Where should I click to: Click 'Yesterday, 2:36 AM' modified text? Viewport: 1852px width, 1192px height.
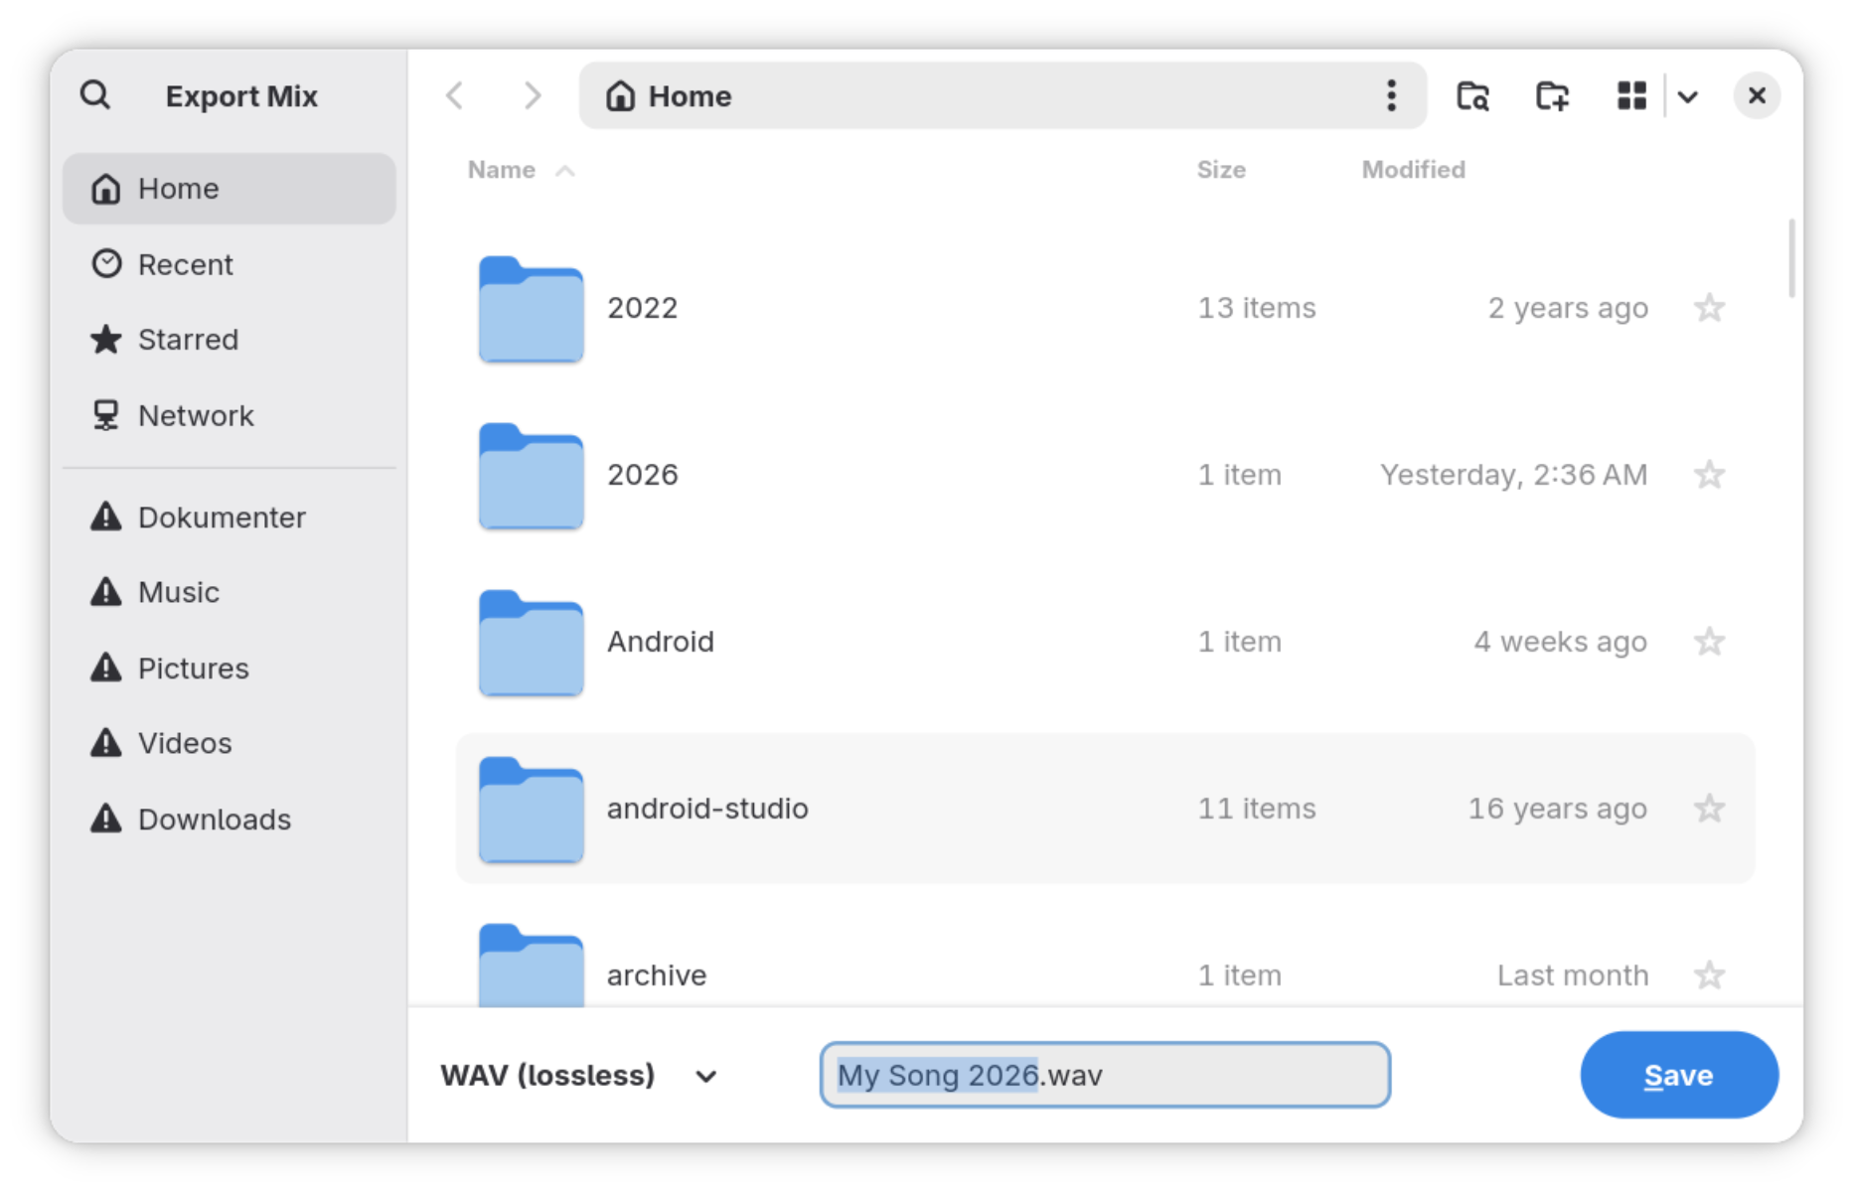1513,475
